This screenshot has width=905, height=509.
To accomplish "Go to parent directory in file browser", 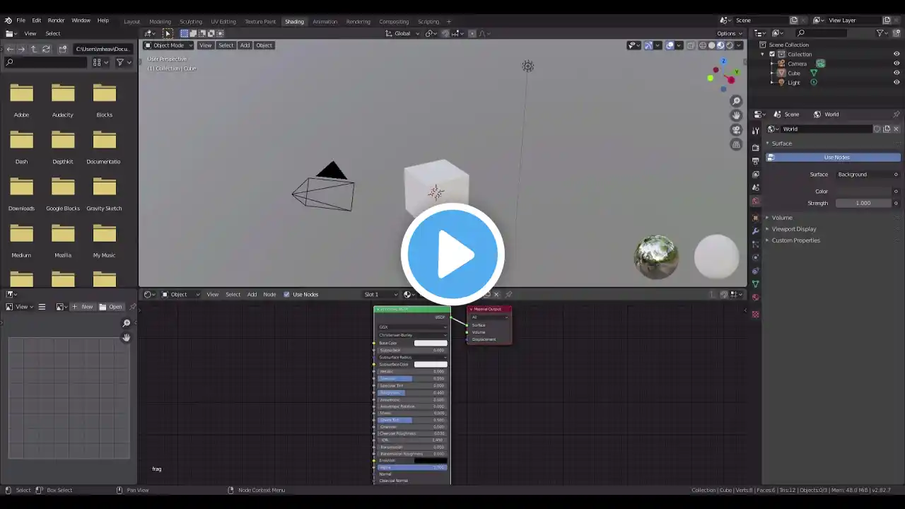I will 33,49.
